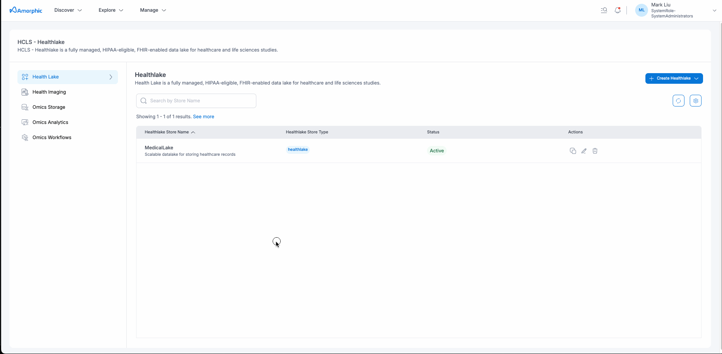Sort by Healthlake Store Name column

166,132
